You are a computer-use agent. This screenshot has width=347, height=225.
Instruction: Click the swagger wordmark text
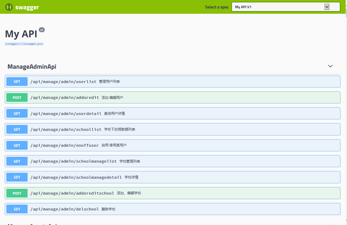(x=27, y=7)
